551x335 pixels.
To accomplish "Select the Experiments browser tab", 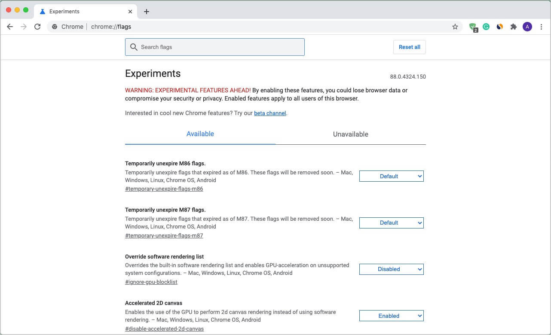I will [x=85, y=12].
